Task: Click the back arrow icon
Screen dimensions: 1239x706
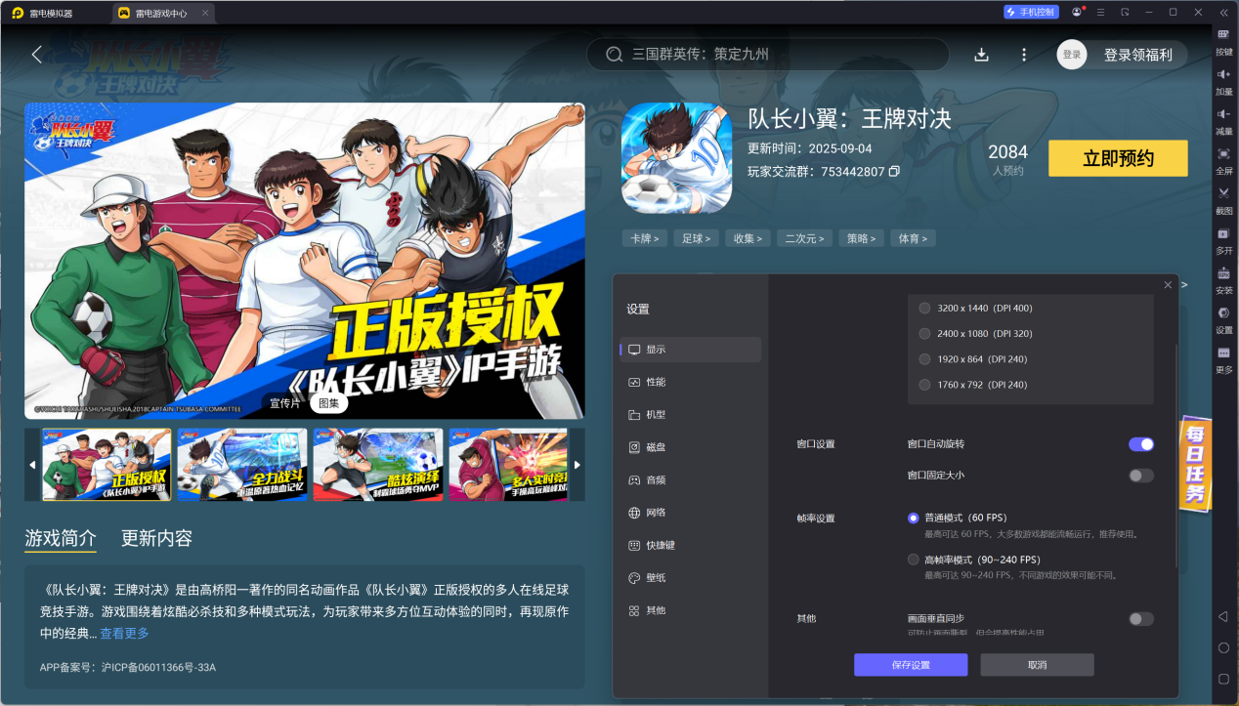Action: (x=37, y=55)
